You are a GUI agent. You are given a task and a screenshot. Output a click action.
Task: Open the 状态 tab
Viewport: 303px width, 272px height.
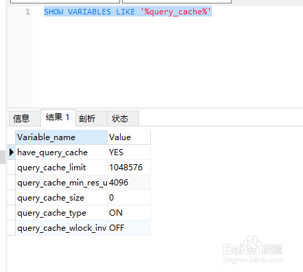pos(123,119)
